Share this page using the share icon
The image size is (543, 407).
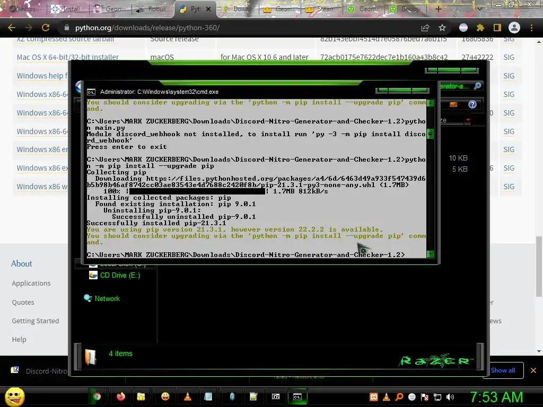click(425, 28)
